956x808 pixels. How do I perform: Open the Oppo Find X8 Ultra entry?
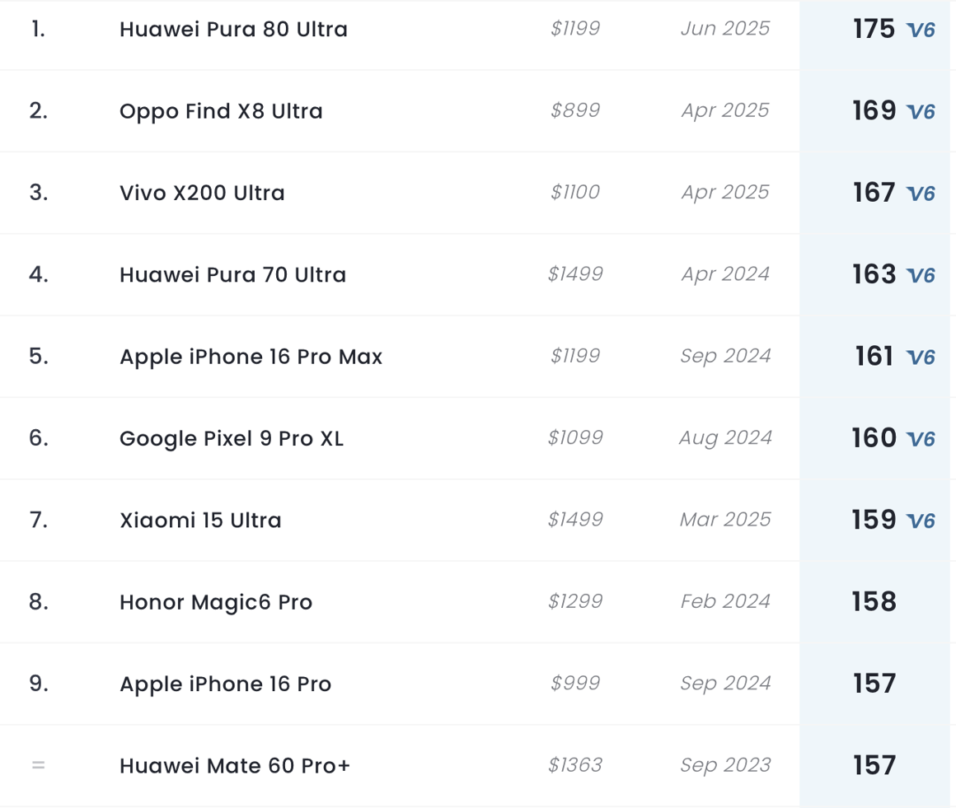pos(221,111)
